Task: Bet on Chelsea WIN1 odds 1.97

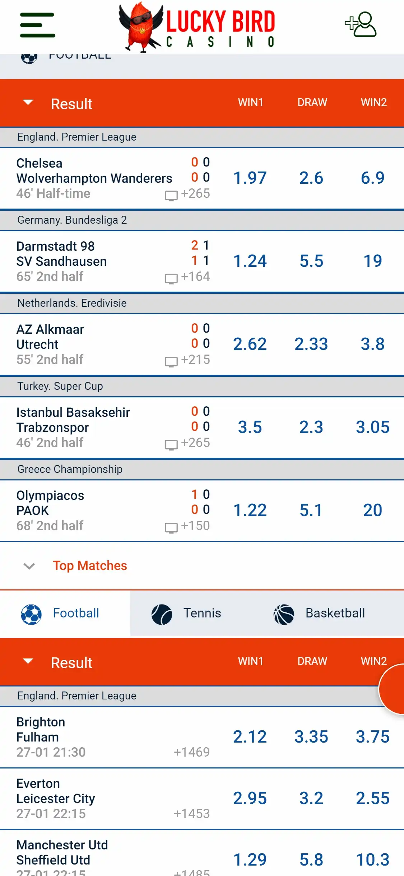Action: pyautogui.click(x=250, y=178)
